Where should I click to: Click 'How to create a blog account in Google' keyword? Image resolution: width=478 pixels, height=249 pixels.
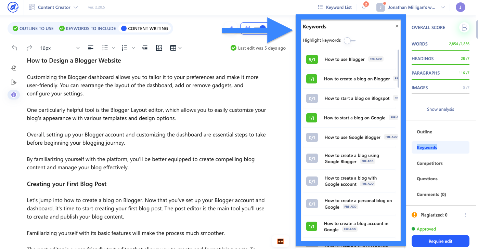[x=356, y=226]
